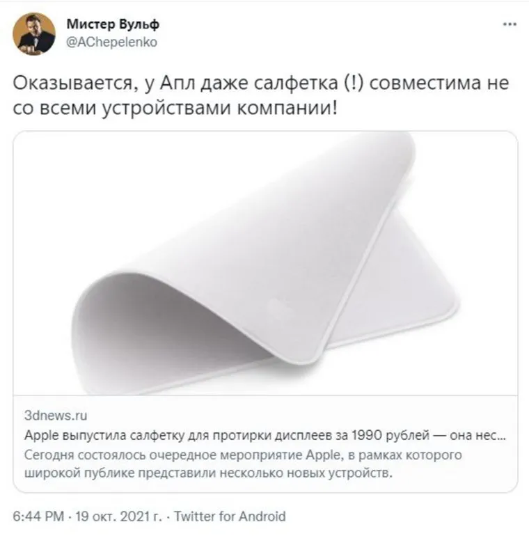529x536 pixels.
Task: Open the @AChepelenko handle link
Action: [x=111, y=42]
